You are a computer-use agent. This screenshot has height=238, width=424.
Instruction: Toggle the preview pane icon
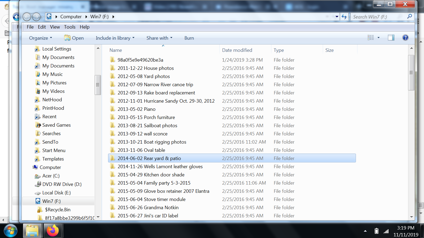[391, 38]
